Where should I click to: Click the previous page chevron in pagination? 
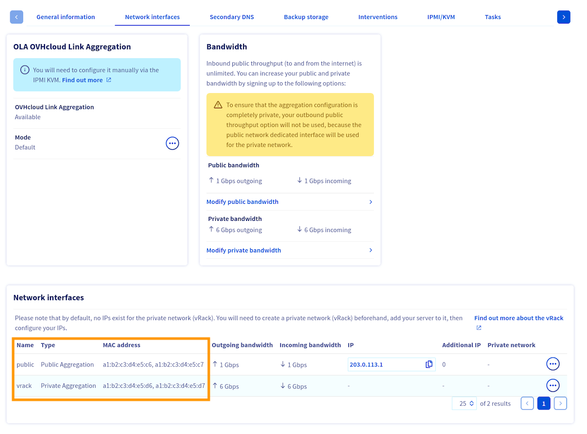[527, 403]
